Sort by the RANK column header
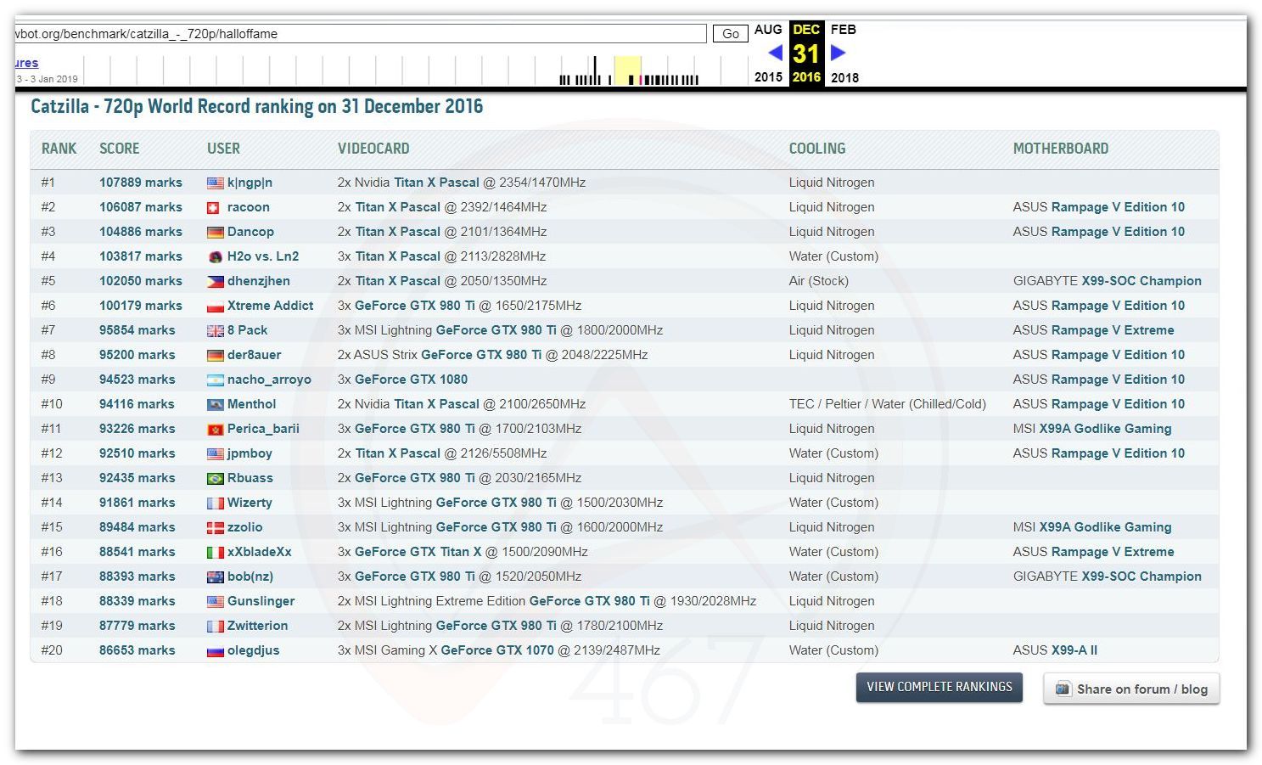This screenshot has height=765, width=1262. tap(59, 149)
